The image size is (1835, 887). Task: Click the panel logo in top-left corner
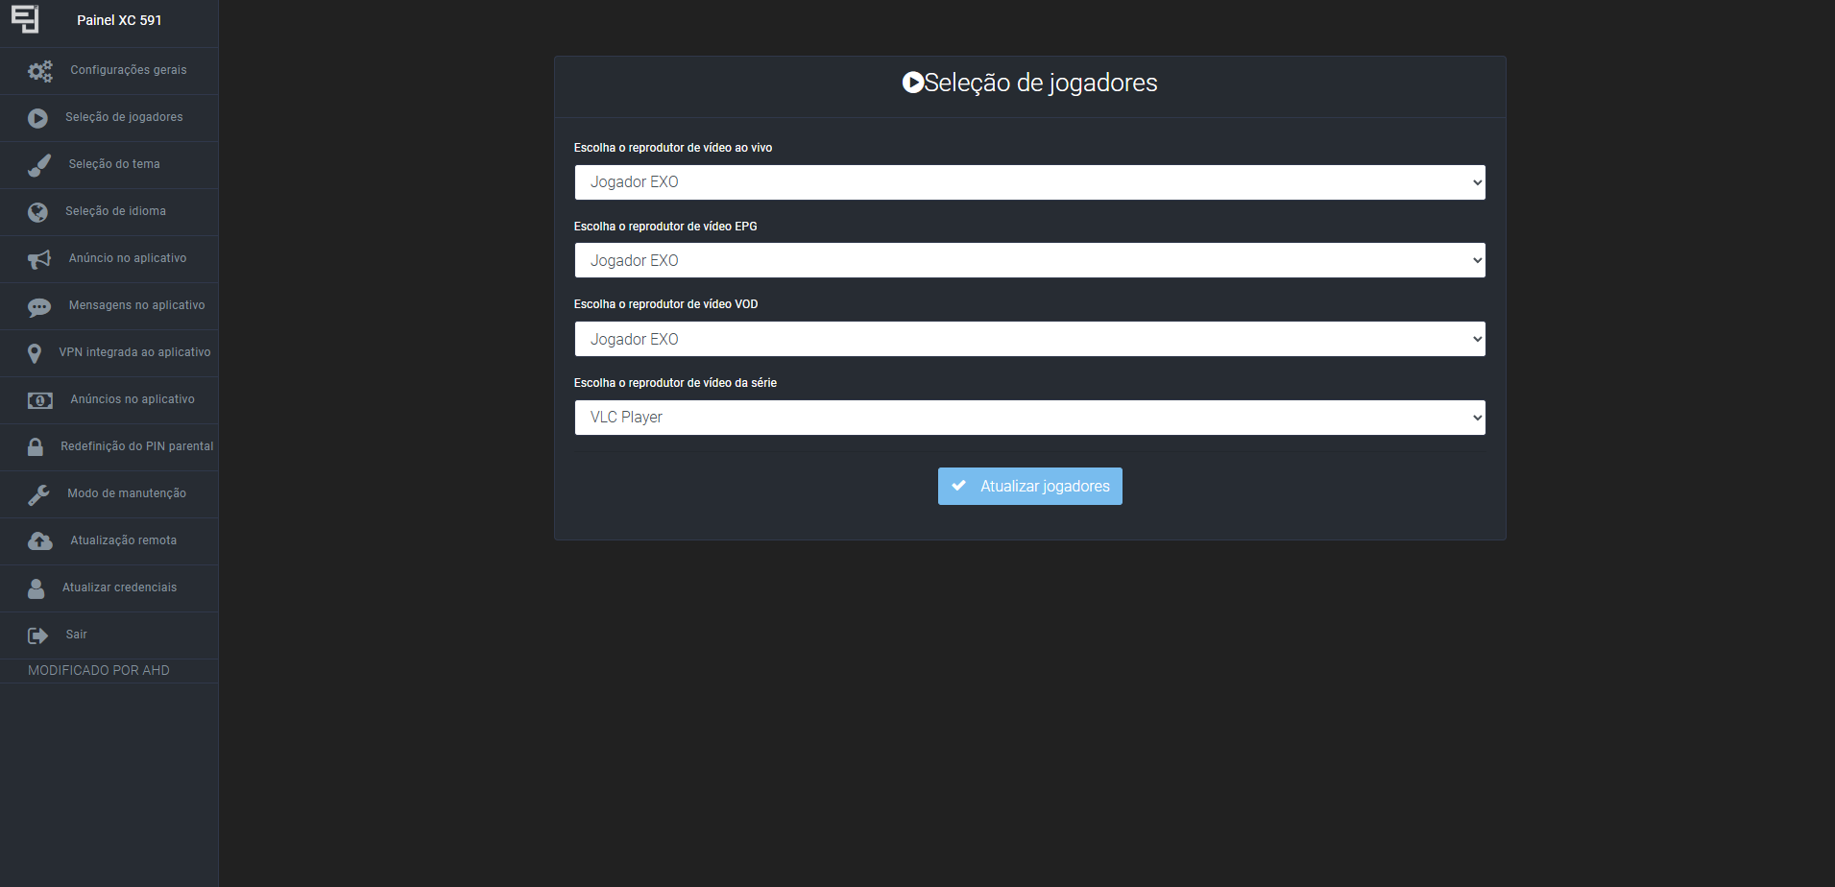pos(25,19)
